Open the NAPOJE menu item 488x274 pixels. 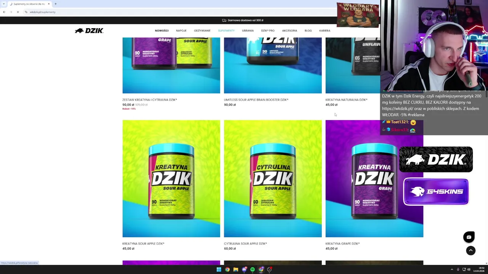click(181, 30)
